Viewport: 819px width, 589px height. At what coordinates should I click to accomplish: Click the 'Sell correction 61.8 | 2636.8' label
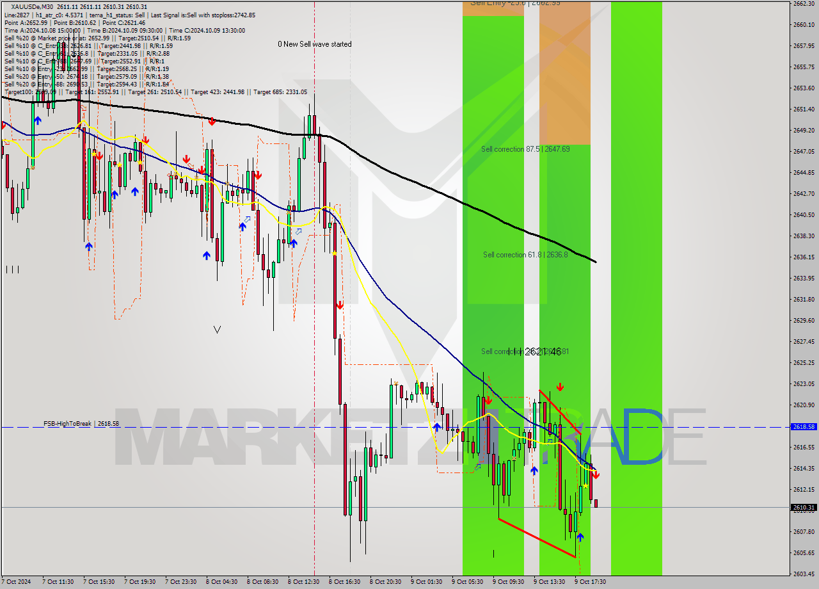click(525, 255)
